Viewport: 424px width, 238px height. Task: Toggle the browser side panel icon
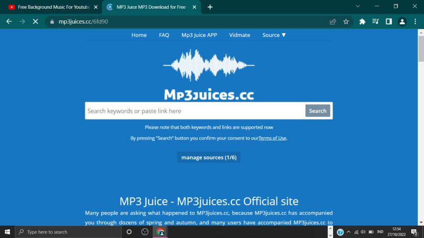pos(389,21)
